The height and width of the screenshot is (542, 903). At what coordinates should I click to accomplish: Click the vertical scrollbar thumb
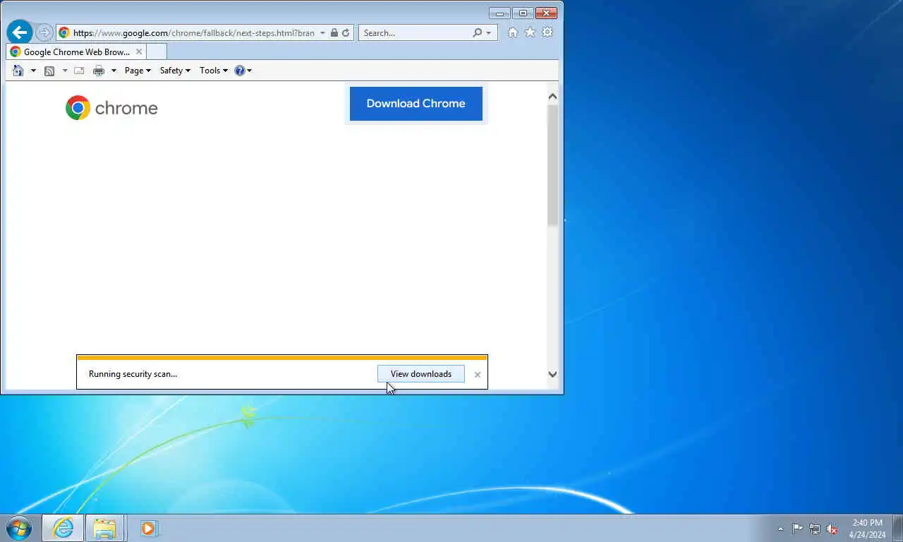point(552,165)
